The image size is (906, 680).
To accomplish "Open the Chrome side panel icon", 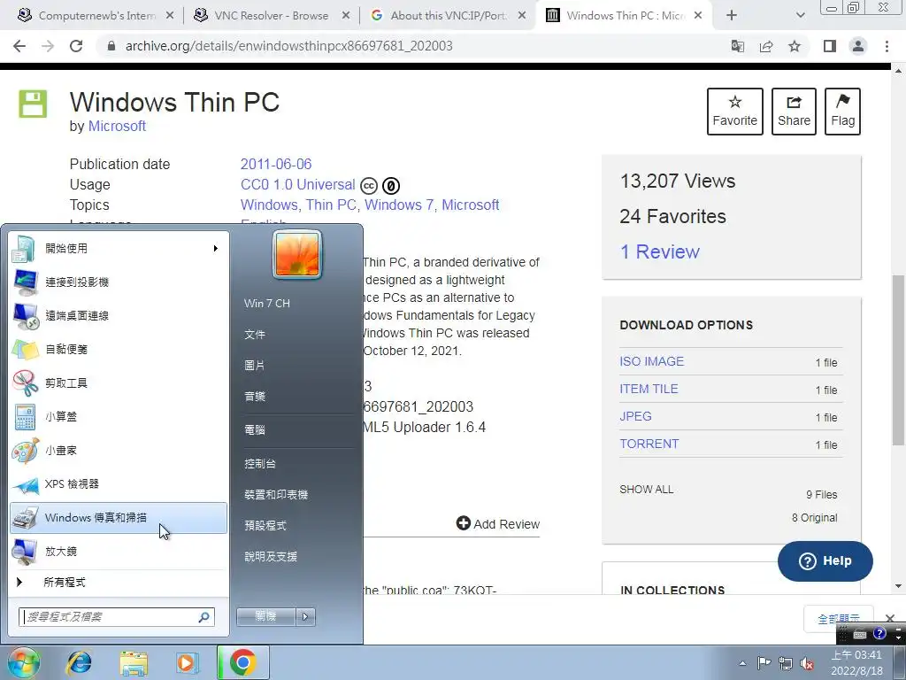I will point(830,46).
